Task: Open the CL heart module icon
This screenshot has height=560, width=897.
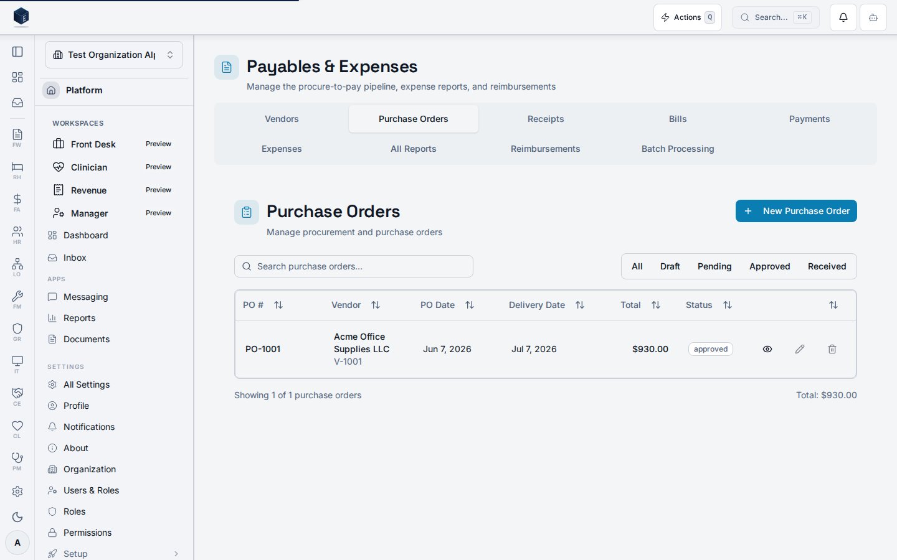Action: click(17, 429)
